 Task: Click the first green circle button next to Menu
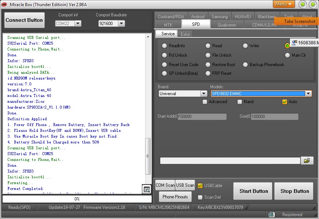[x=303, y=4]
